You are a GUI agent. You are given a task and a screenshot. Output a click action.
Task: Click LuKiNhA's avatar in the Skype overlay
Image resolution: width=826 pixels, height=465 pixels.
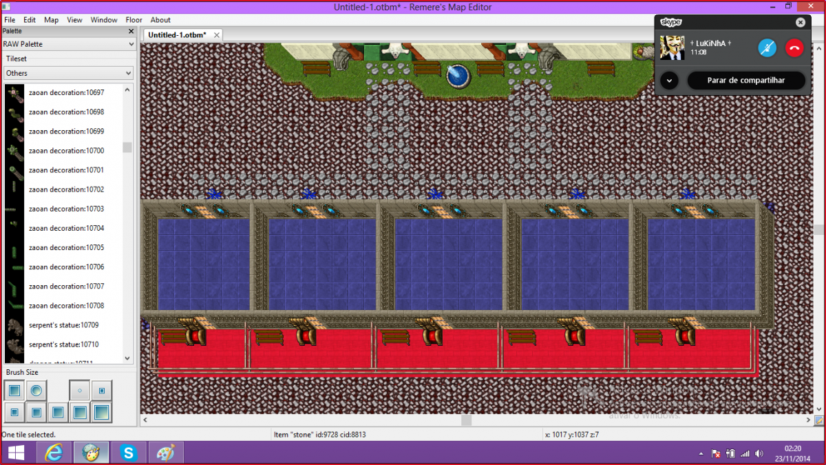[x=673, y=48]
